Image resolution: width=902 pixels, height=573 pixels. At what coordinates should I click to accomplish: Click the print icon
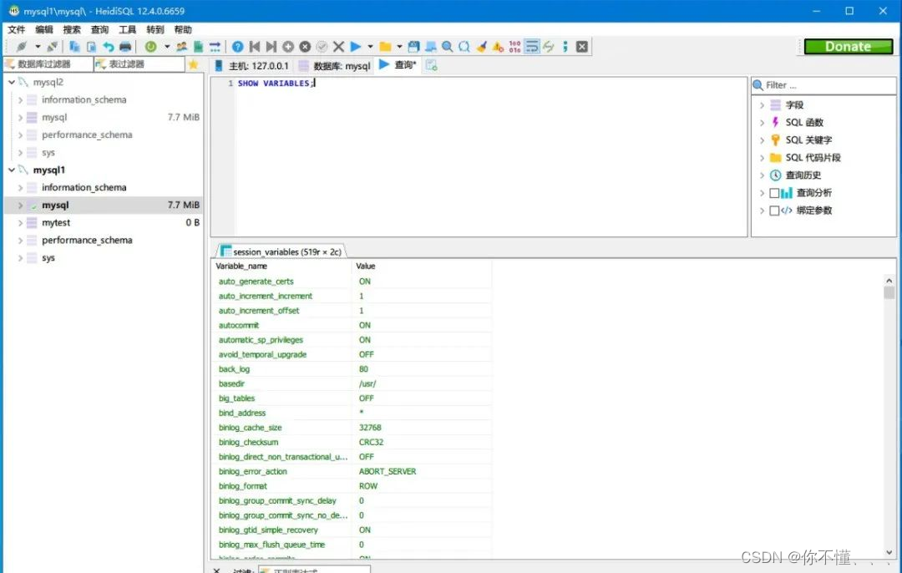[x=124, y=47]
